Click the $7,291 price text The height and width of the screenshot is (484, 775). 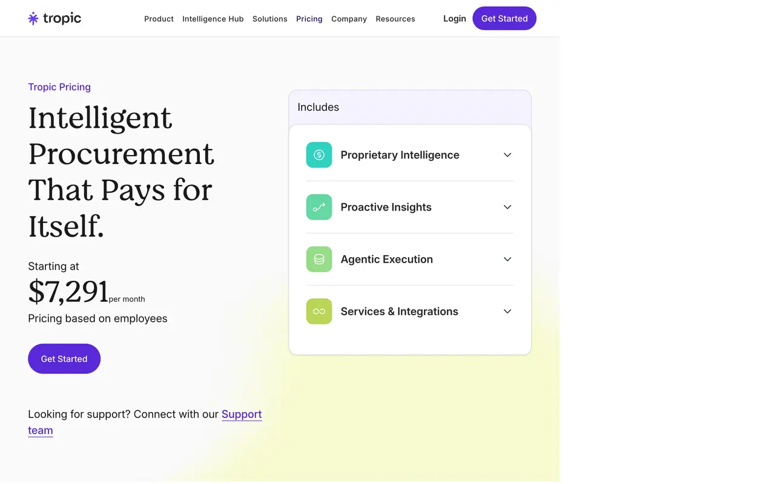pyautogui.click(x=68, y=292)
